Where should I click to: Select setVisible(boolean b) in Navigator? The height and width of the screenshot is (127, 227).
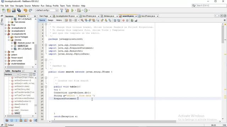[23, 101]
